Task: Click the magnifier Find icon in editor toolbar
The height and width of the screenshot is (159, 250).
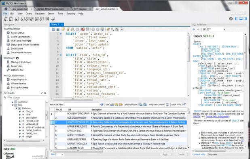Action: click(x=112, y=29)
